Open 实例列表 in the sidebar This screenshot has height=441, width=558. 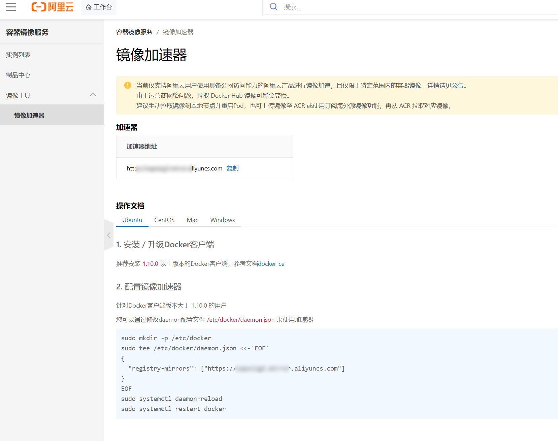click(x=18, y=55)
